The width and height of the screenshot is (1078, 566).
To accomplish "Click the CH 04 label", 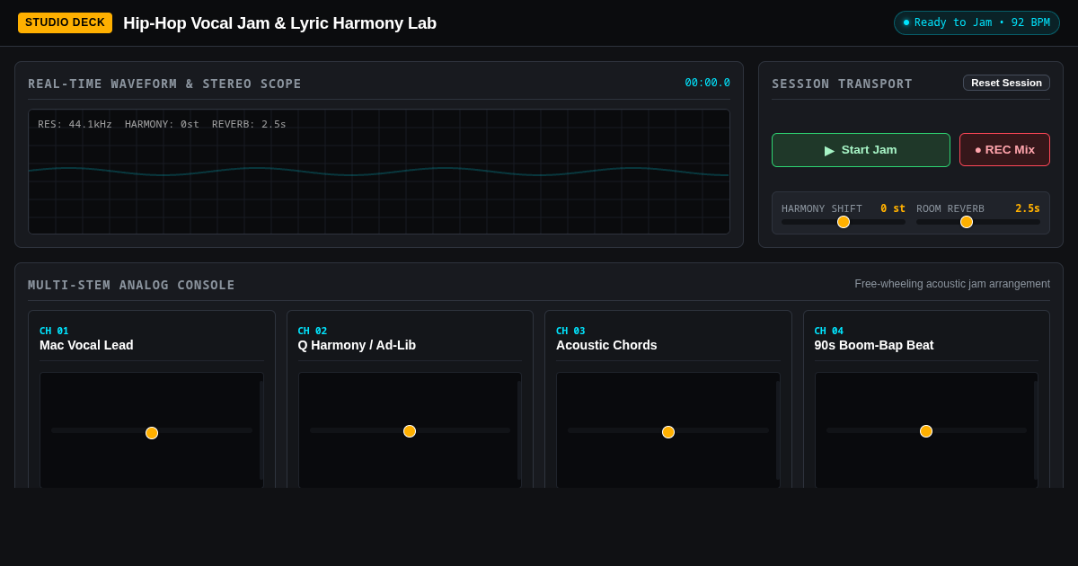I will click(829, 331).
